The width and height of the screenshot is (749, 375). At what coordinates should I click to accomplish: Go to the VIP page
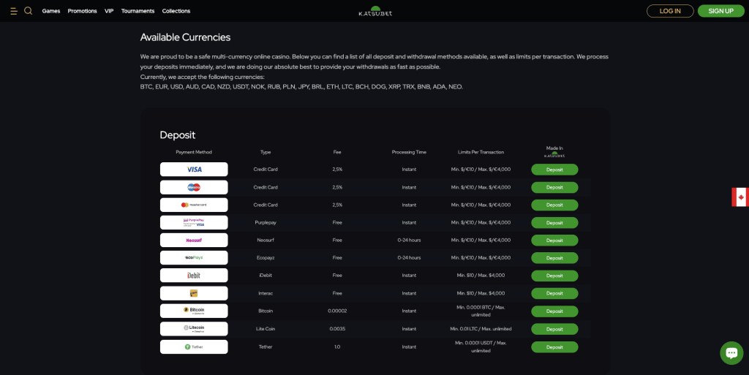[x=109, y=11]
